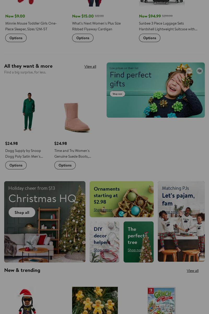
Task: Click Options for Sunbee Luggage Sets
Action: [150, 38]
